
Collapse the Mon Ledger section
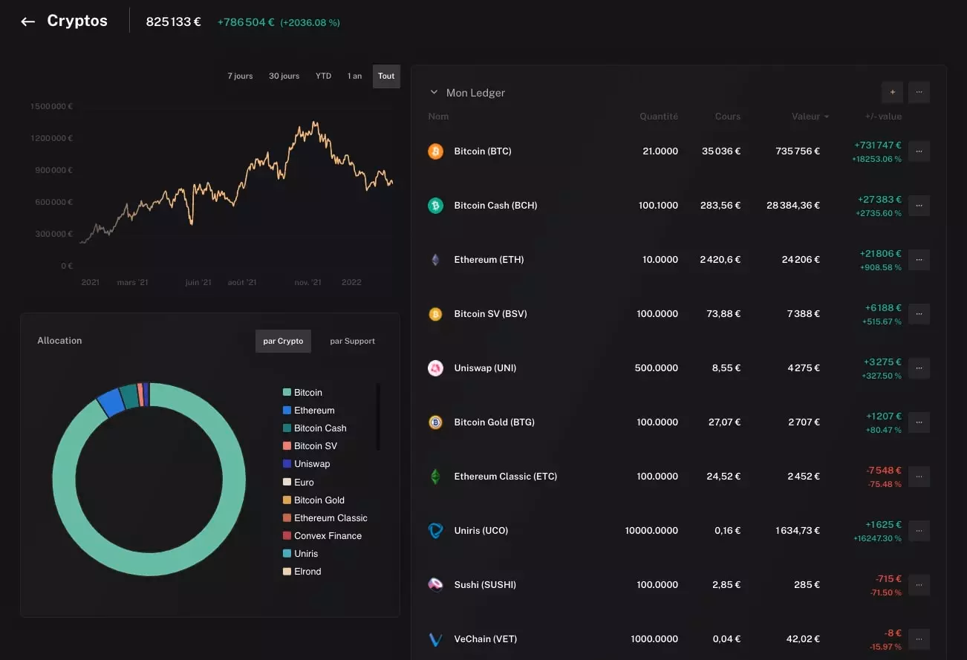coord(434,92)
